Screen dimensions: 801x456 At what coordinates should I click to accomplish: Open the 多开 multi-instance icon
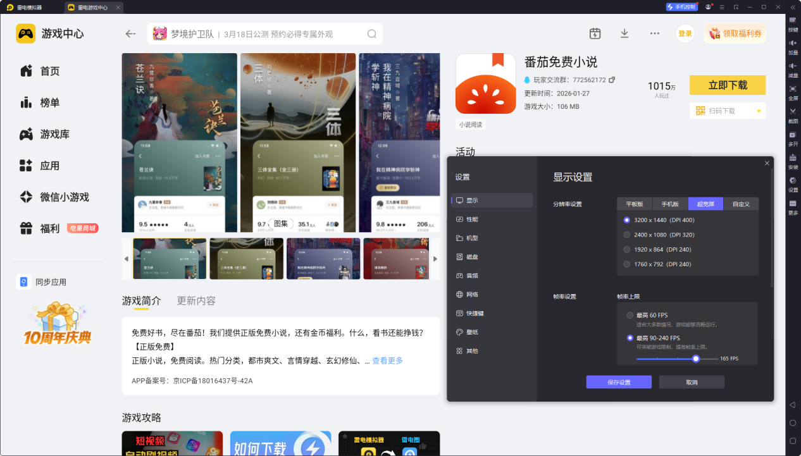tap(793, 135)
